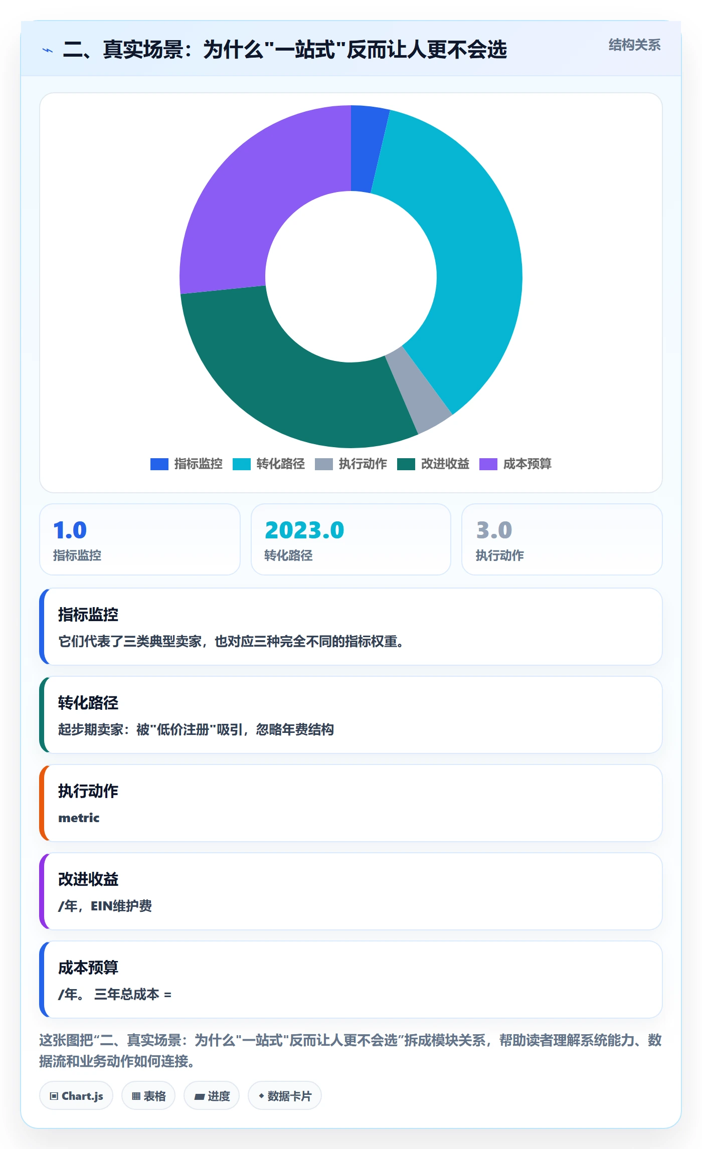Open the 转化路径 card about 起步期卖家
The image size is (702, 1149).
click(x=351, y=715)
